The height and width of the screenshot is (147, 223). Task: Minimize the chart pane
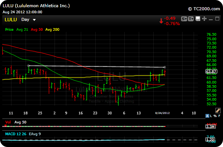coord(211,19)
